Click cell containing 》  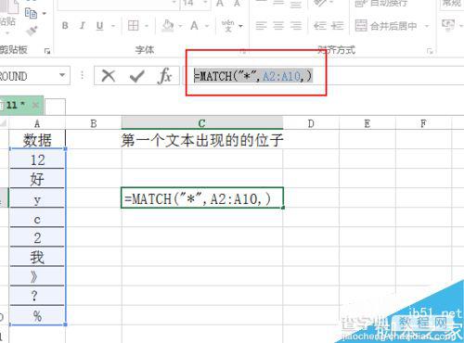(37, 276)
